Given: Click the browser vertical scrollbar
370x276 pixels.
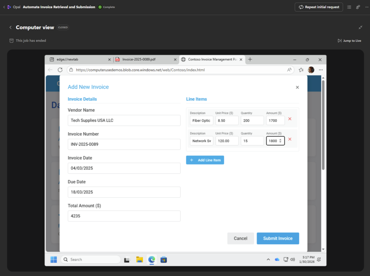Looking at the screenshot, I should point(323,126).
